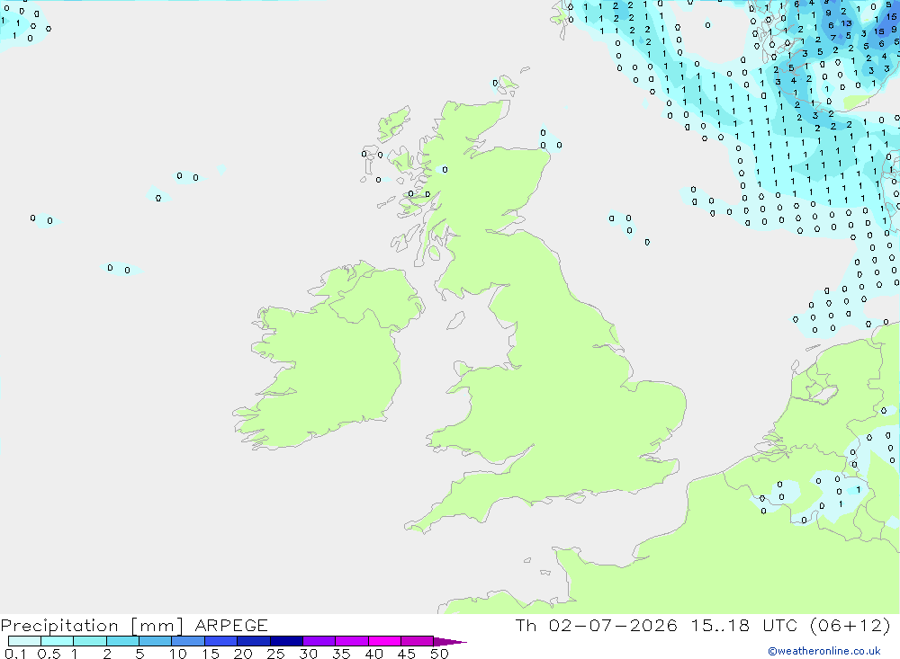Click the 10 to 15 mm legend swatch
The height and width of the screenshot is (659, 900).
point(188,641)
